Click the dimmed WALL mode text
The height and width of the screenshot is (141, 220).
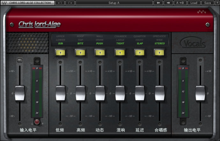tap(99, 36)
